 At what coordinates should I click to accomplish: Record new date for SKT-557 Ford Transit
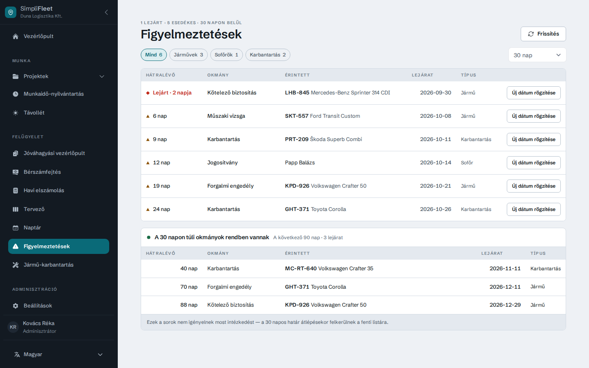pyautogui.click(x=534, y=116)
